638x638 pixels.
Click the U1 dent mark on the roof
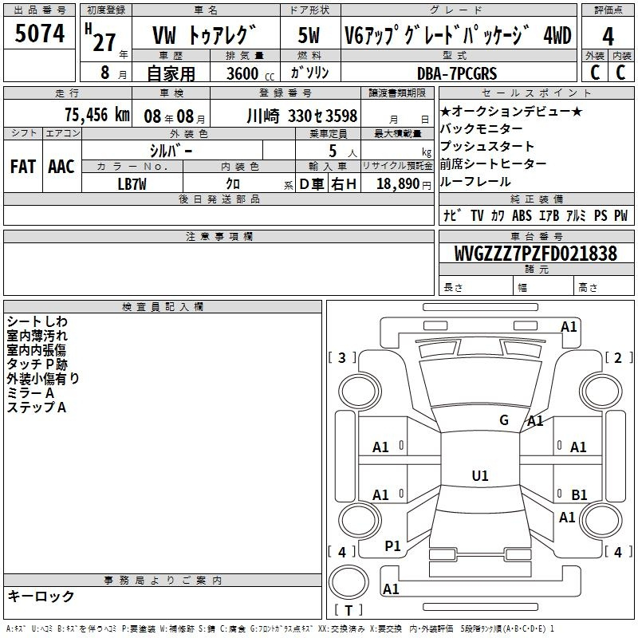479,476
